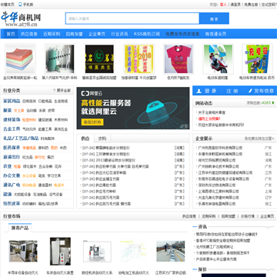Click 请登录 in the top bar

[235, 5]
